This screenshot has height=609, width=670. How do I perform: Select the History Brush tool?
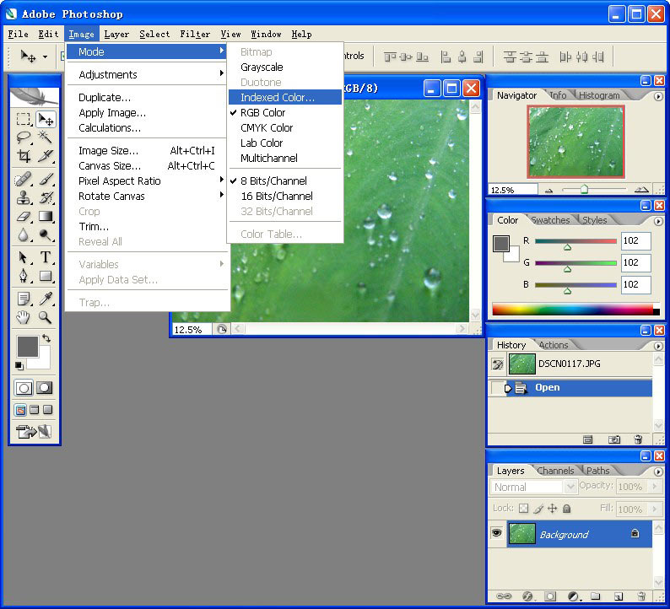coord(46,197)
